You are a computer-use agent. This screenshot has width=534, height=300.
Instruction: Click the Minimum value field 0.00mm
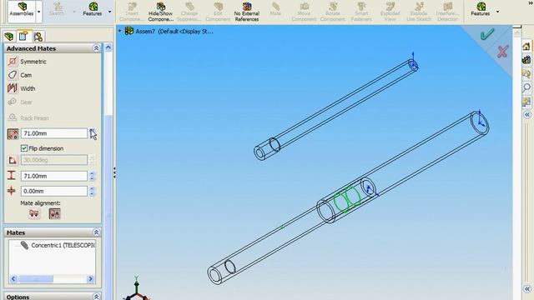[x=53, y=191]
